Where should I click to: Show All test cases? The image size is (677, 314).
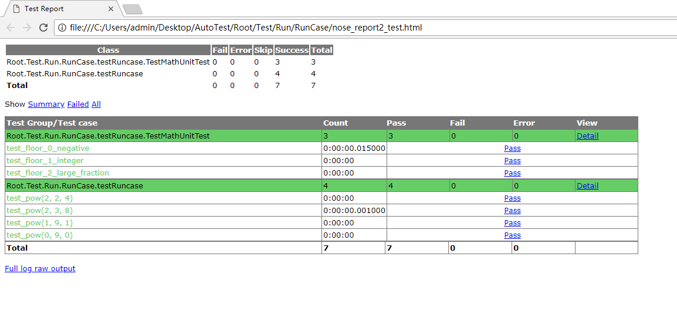[96, 104]
